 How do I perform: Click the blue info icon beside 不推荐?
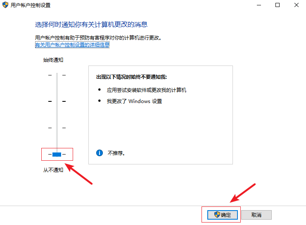[x=100, y=153]
